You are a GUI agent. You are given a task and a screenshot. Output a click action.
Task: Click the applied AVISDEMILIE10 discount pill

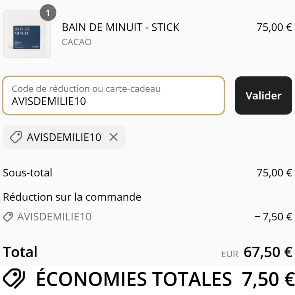pos(64,137)
